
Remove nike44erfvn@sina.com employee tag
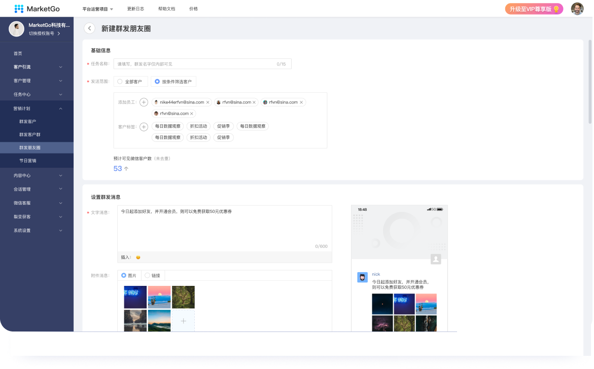(207, 102)
